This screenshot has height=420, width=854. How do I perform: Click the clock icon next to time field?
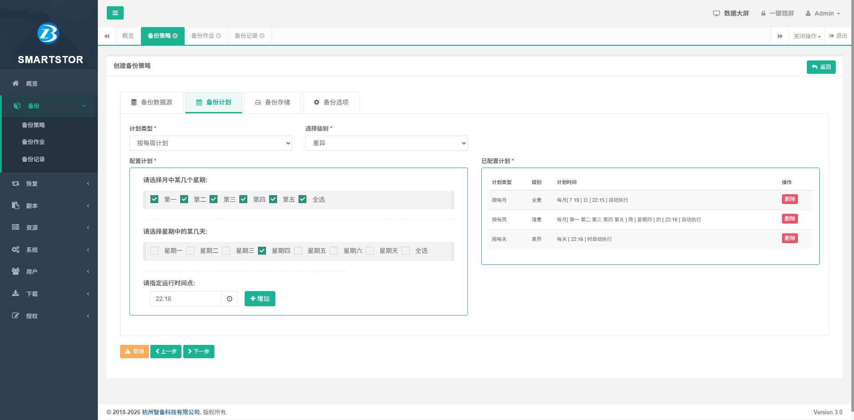coord(230,299)
